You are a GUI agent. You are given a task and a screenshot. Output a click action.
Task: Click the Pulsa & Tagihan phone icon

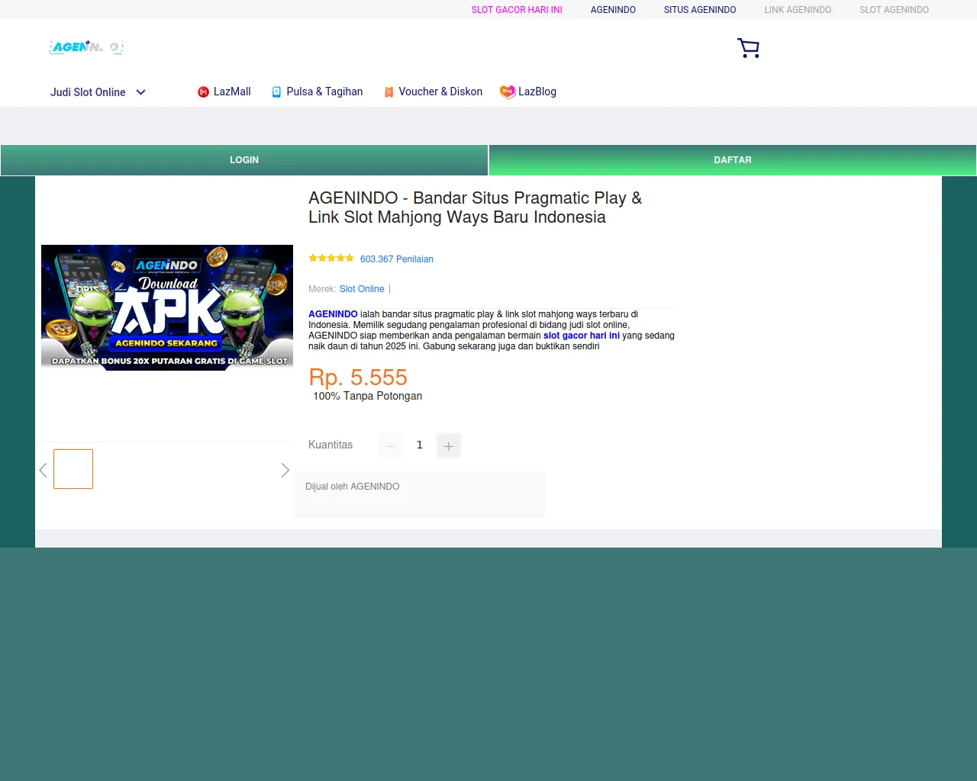click(x=276, y=92)
